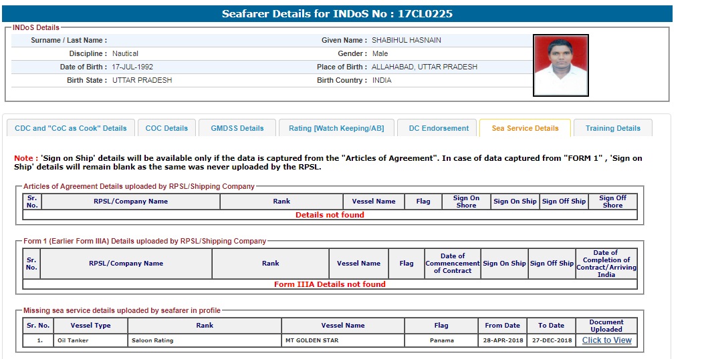Click the "Form IIIA Details not found" message
704x359 pixels.
330,284
